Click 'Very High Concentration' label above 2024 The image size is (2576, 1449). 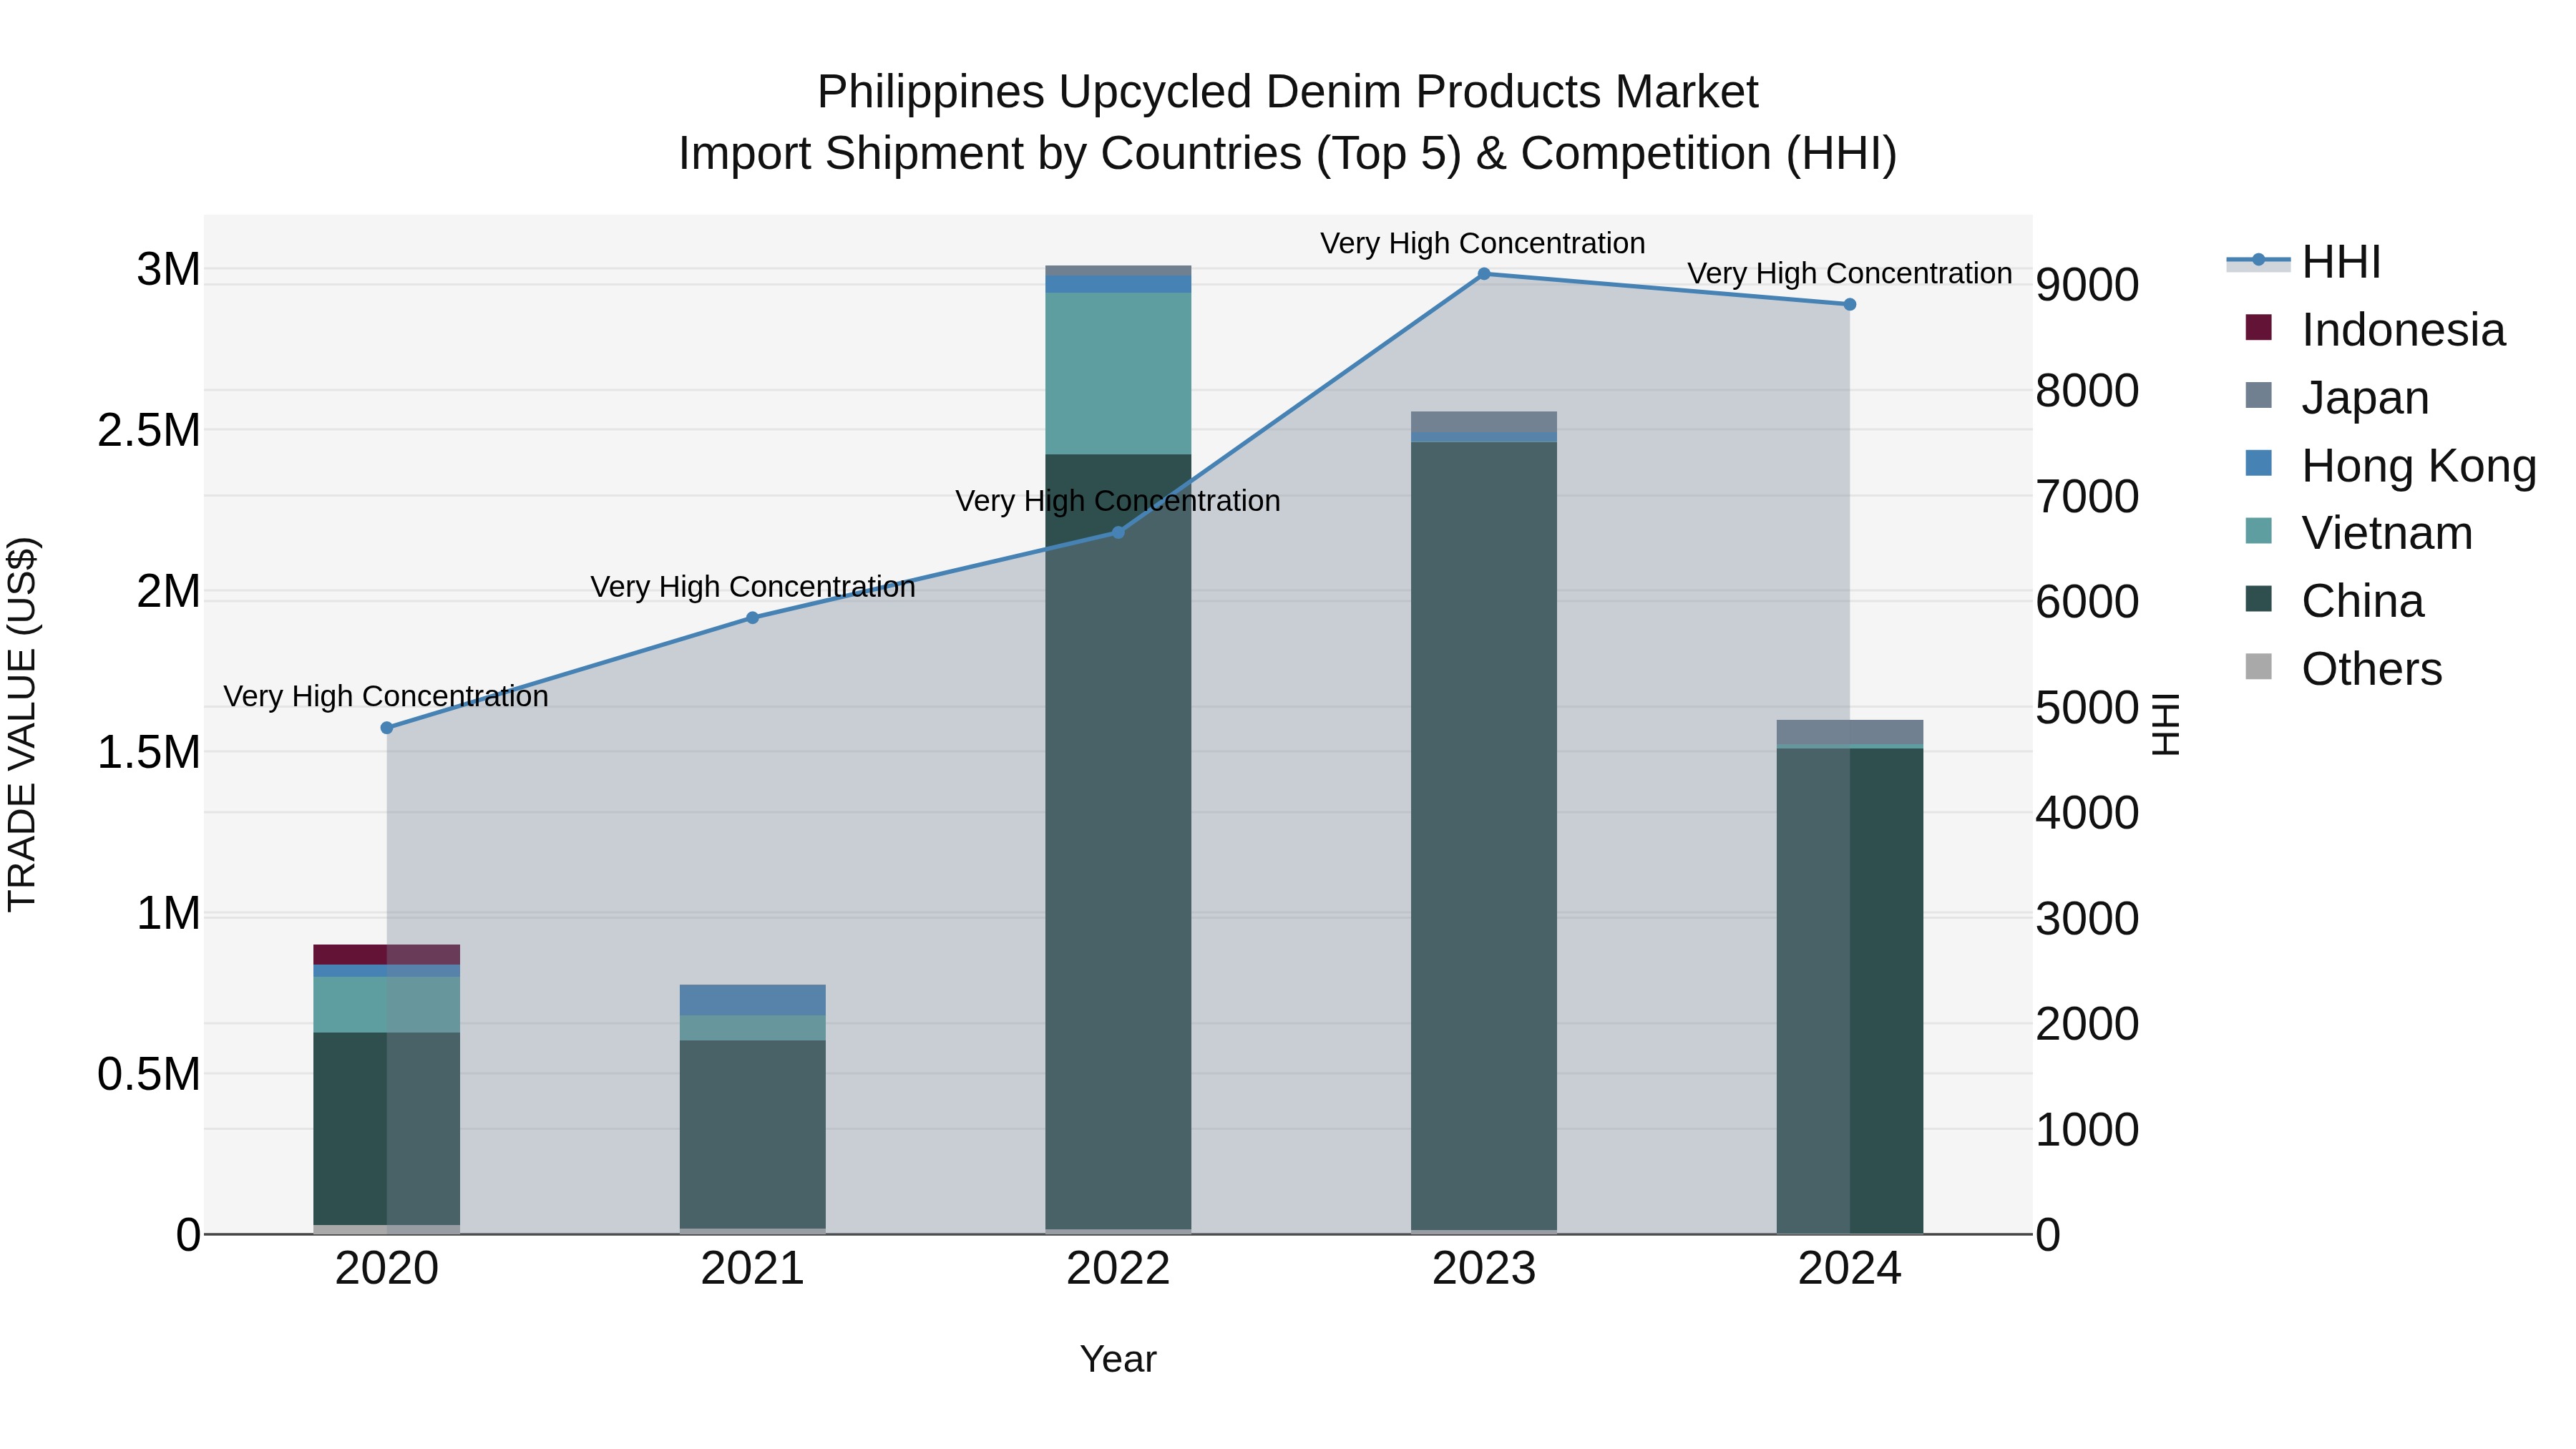1850,273
